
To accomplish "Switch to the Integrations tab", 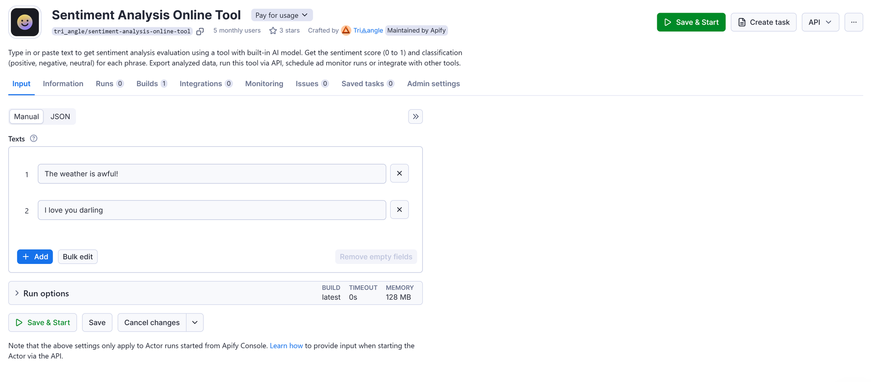I will (x=206, y=84).
